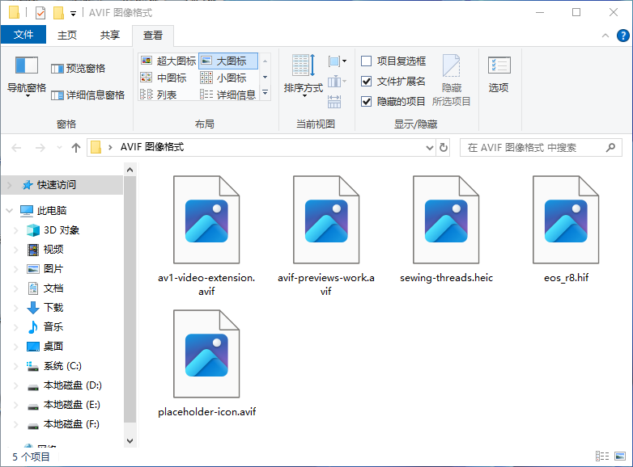The image size is (633, 467).
Task: Select file avif-previews-work.avif
Action: (325, 236)
